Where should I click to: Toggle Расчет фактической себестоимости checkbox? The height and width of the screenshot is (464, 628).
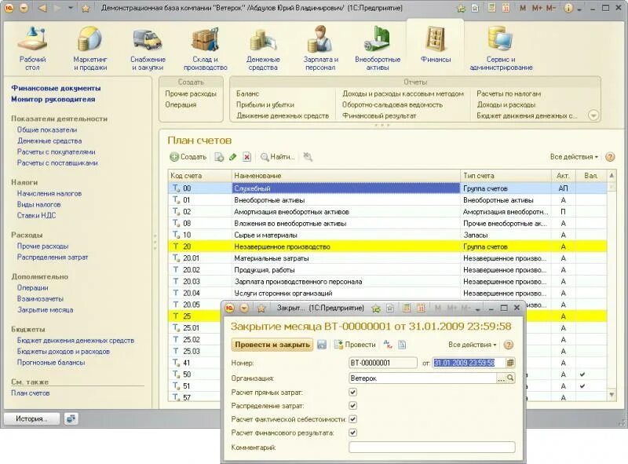[352, 419]
